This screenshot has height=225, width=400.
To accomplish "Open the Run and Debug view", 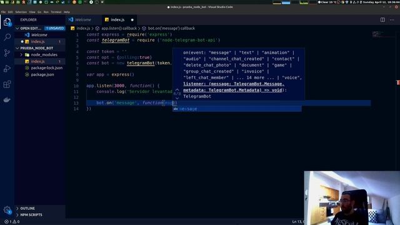I will pyautogui.click(x=7, y=68).
